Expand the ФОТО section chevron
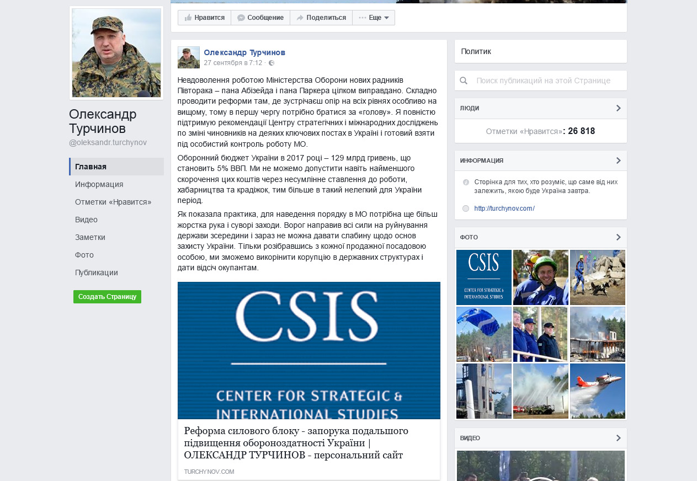This screenshot has width=697, height=481. [x=618, y=237]
